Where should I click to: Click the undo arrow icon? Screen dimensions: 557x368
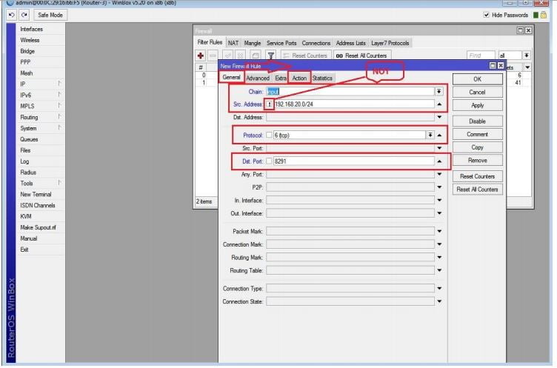point(12,15)
